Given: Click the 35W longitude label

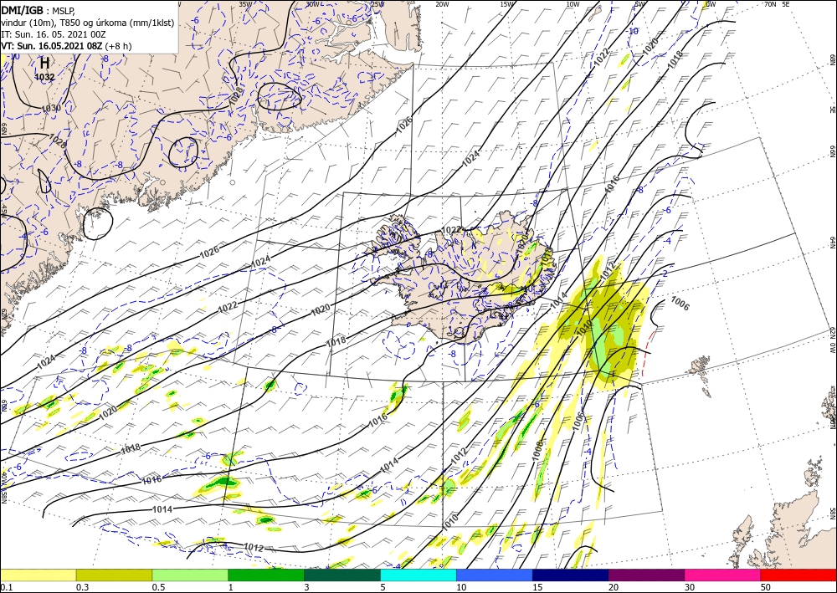Looking at the screenshot, I should click(x=245, y=3).
